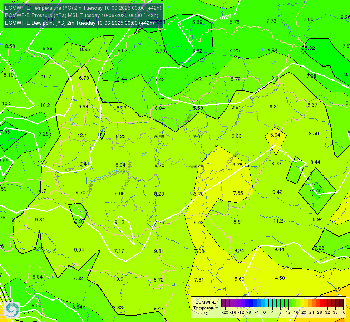Click the 9.06 dew point value
The width and height of the screenshot is (350, 322).
click(120, 194)
